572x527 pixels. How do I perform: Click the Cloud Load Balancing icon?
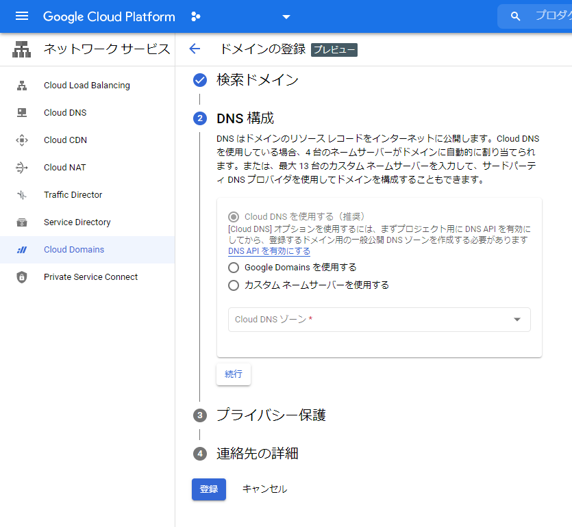(x=22, y=86)
